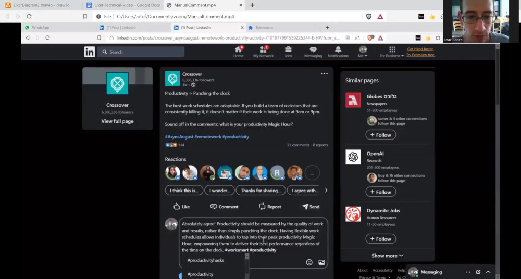
Task: Follow the Dynamite Jobs page
Action: pyautogui.click(x=380, y=239)
